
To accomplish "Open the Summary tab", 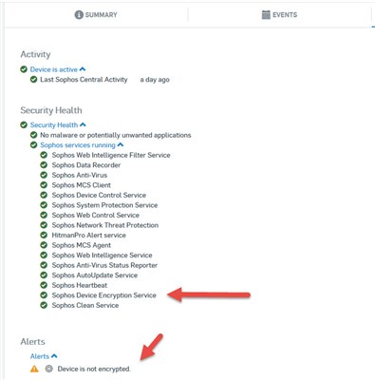I will [x=96, y=14].
